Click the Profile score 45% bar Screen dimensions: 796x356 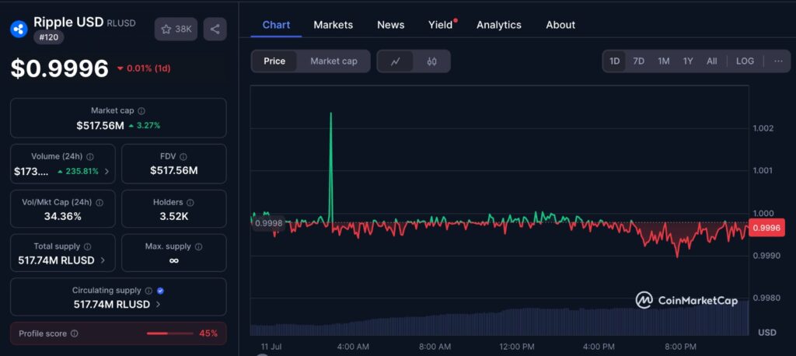pyautogui.click(x=169, y=333)
